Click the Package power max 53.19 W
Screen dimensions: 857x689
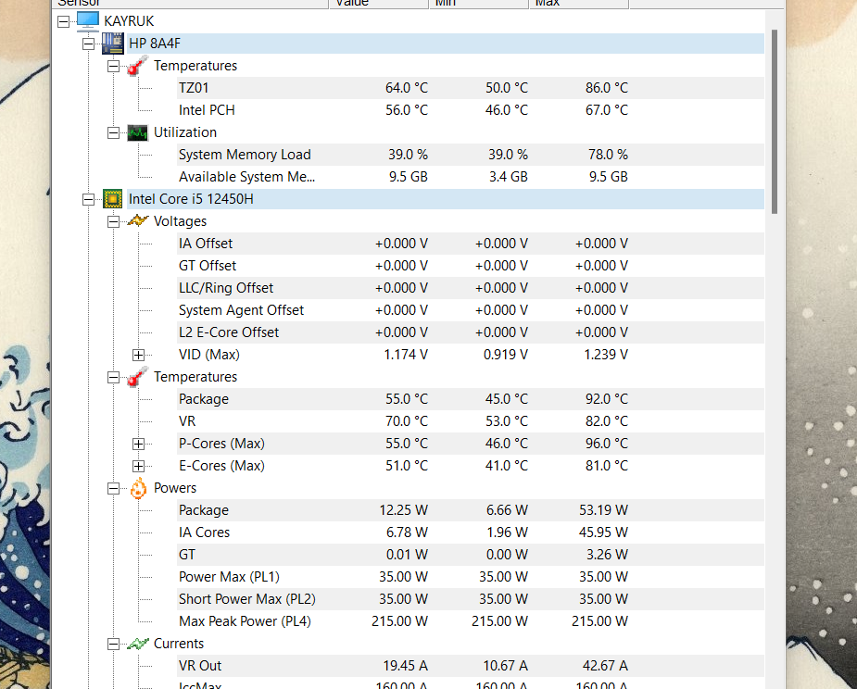(603, 509)
